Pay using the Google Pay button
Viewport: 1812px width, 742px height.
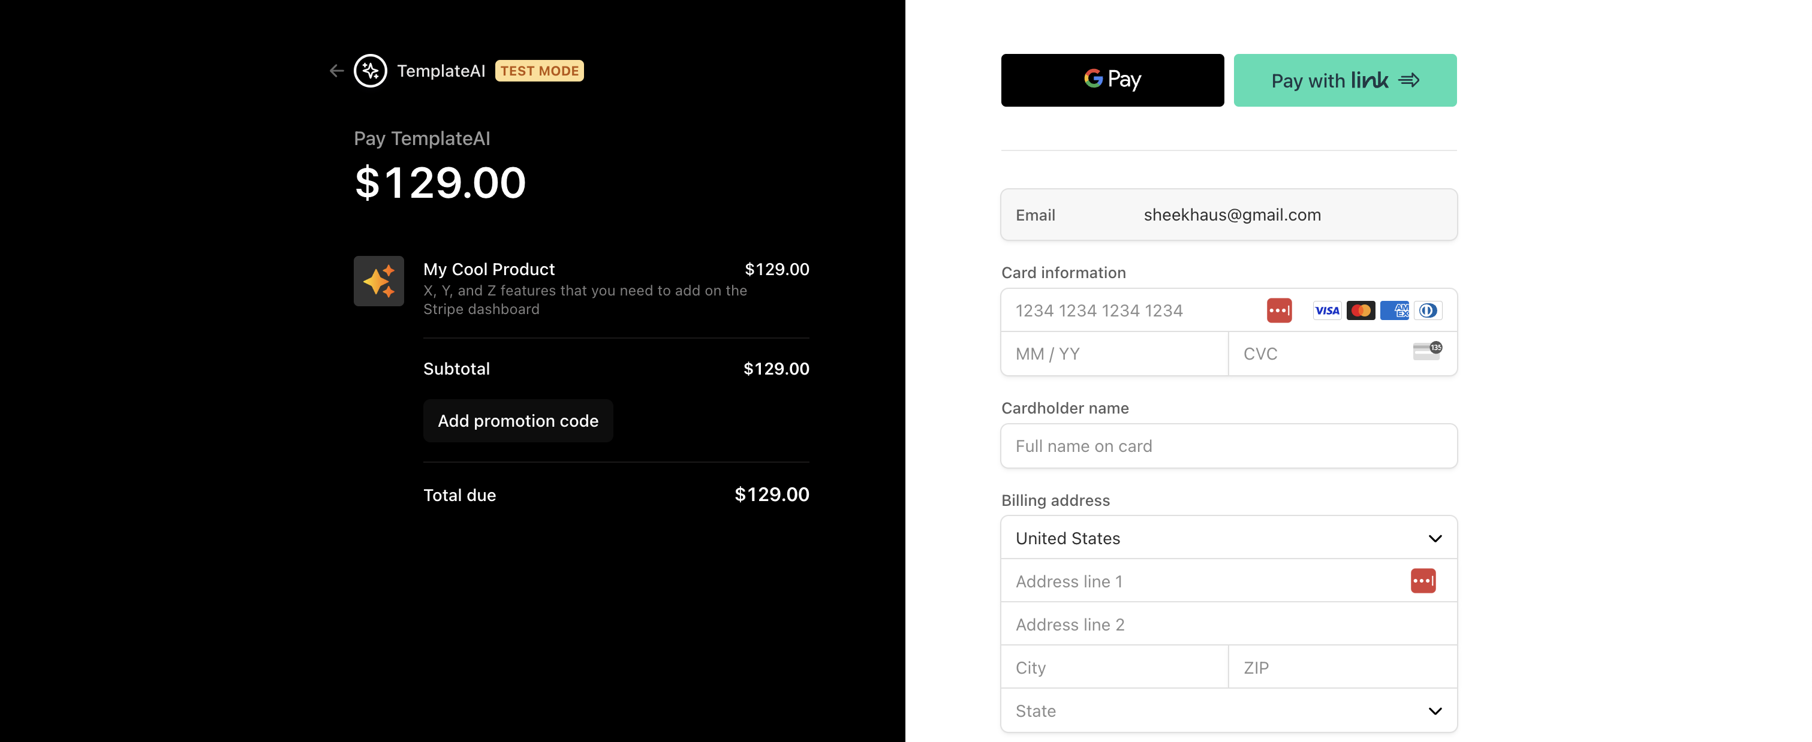click(1112, 80)
